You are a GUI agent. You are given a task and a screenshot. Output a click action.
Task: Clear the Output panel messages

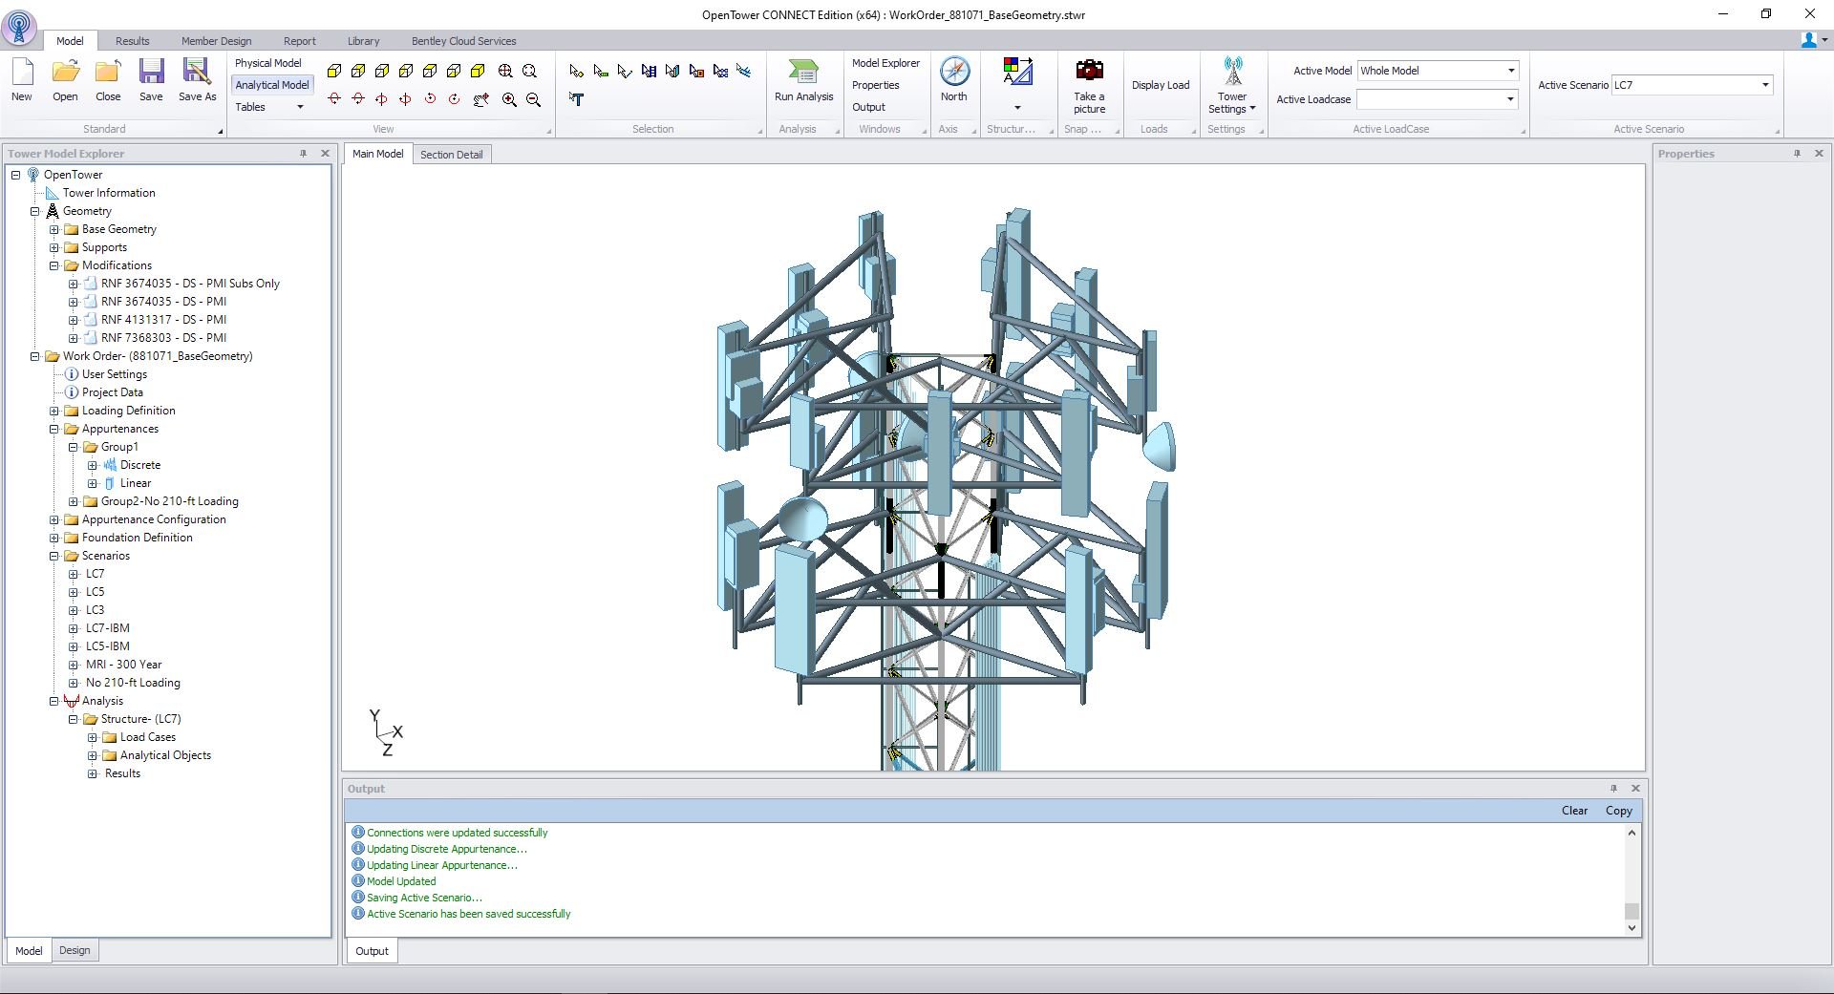tap(1574, 811)
